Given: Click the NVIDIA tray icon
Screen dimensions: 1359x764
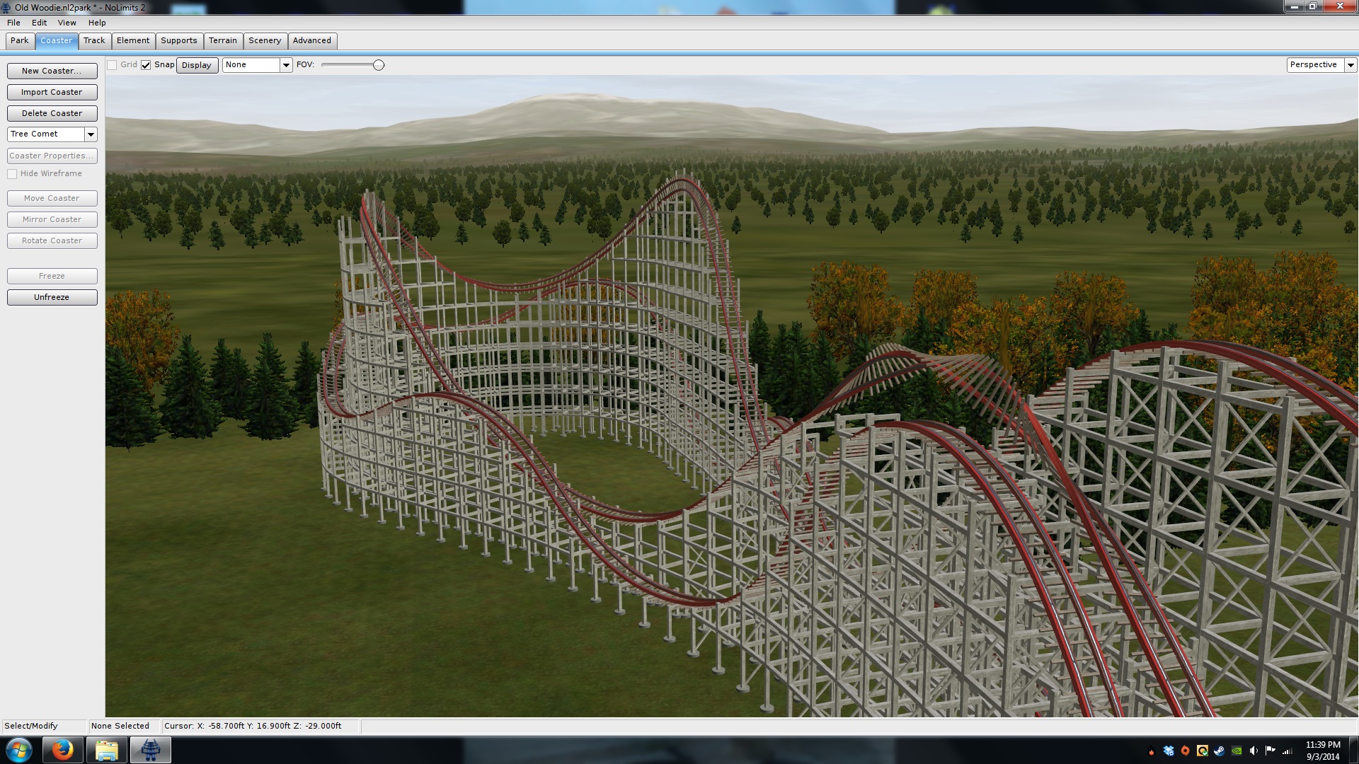Looking at the screenshot, I should [x=1237, y=751].
